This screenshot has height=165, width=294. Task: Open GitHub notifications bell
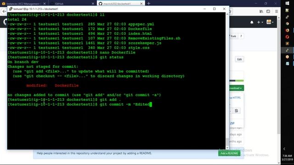(x=252, y=22)
